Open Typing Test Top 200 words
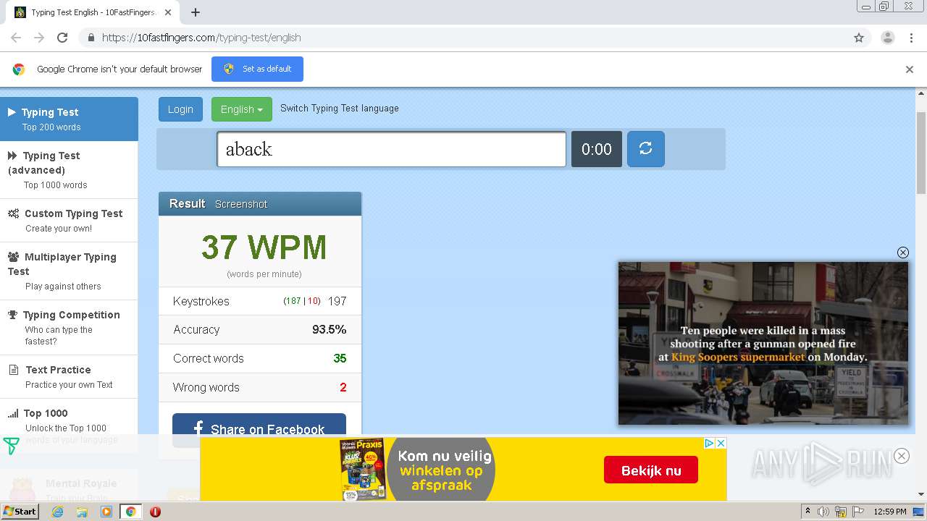927x521 pixels. pyautogui.click(x=69, y=119)
